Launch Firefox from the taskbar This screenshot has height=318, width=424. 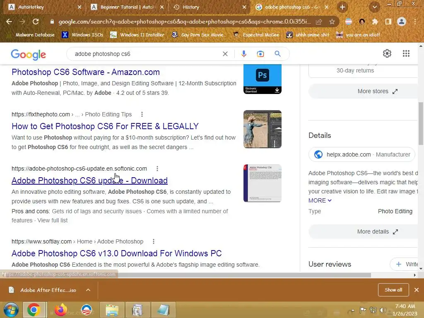(x=60, y=310)
